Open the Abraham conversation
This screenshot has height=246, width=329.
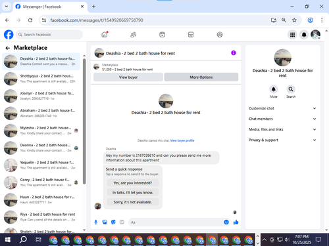pyautogui.click(x=41, y=113)
